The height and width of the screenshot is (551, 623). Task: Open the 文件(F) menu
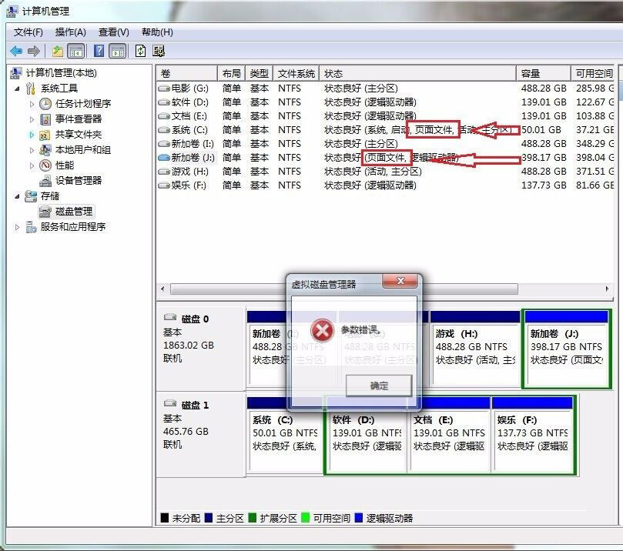[x=28, y=32]
